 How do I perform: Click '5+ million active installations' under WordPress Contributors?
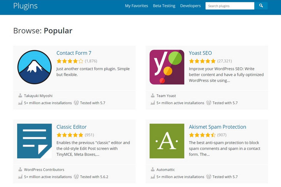(48, 177)
